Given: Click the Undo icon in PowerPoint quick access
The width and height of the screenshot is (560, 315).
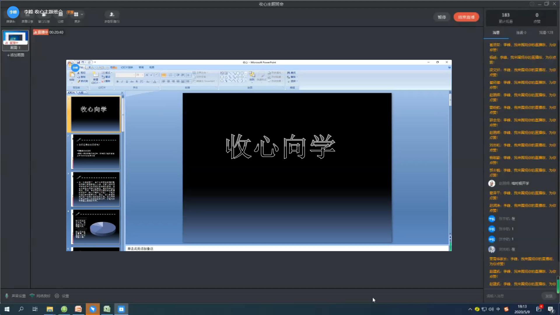Looking at the screenshot, I should click(83, 62).
